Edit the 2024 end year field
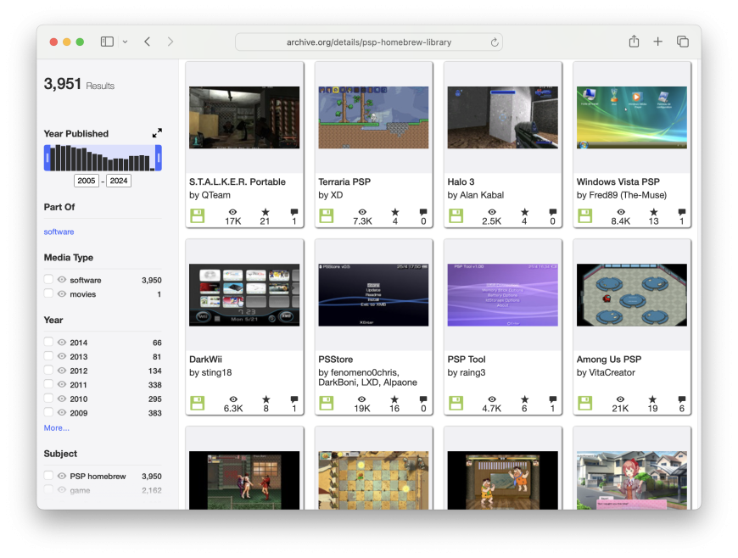Image resolution: width=738 pixels, height=558 pixels. 119,181
